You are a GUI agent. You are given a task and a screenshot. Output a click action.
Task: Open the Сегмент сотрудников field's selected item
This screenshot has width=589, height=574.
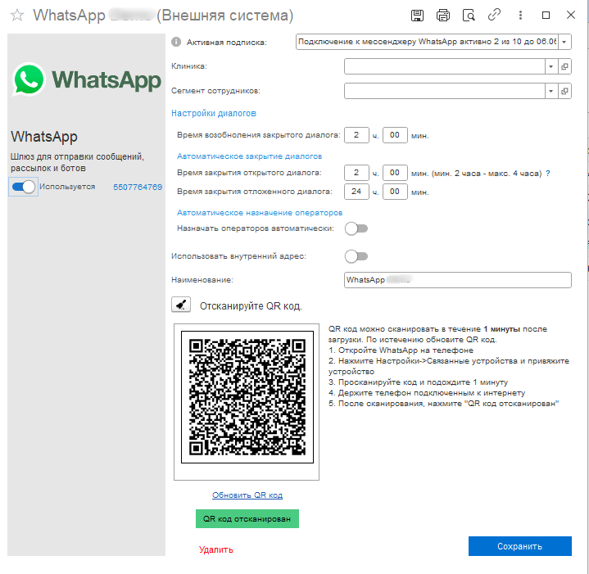pyautogui.click(x=564, y=91)
